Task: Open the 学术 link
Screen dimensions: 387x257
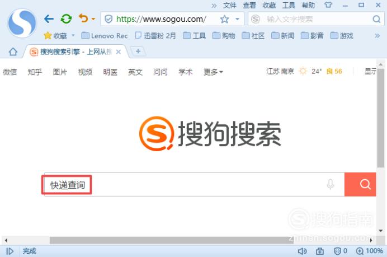Action: [186, 72]
